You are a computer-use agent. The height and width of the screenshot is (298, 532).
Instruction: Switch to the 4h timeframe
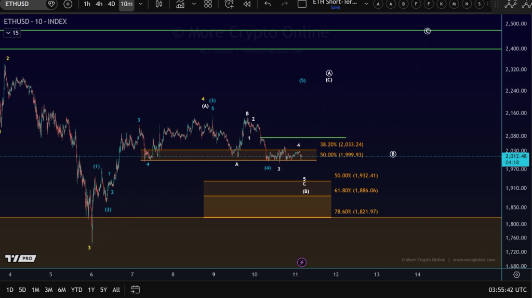coord(99,4)
